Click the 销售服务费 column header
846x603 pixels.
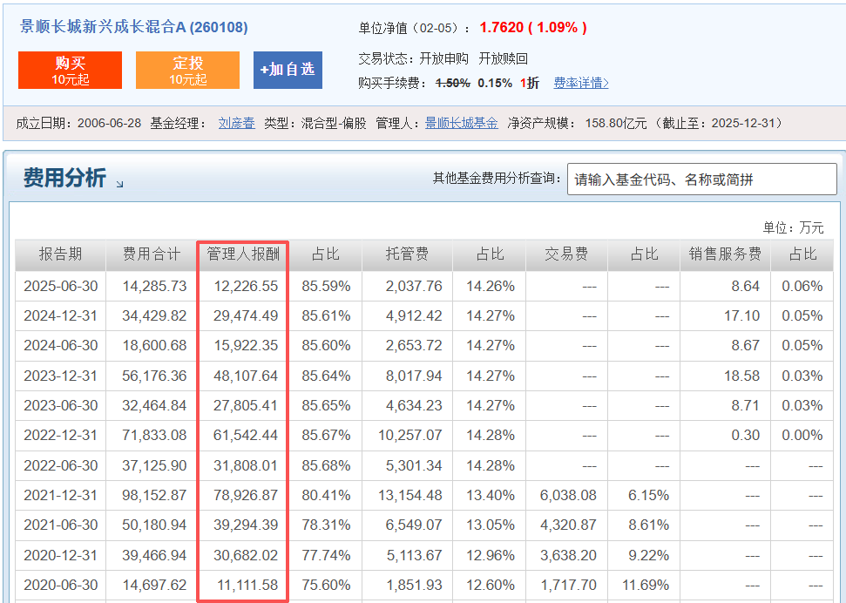click(725, 254)
